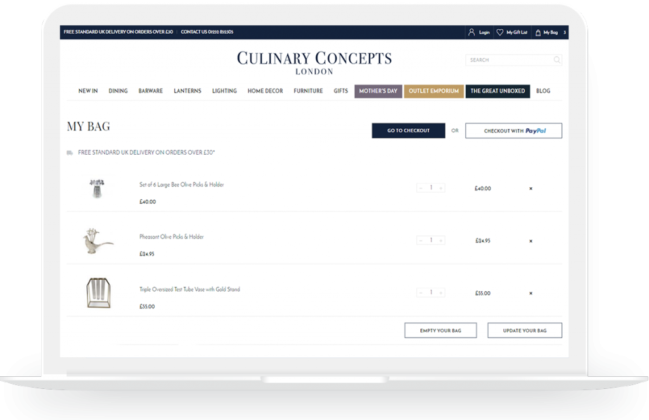Click the search magnifier icon
This screenshot has width=649, height=420.
(556, 60)
